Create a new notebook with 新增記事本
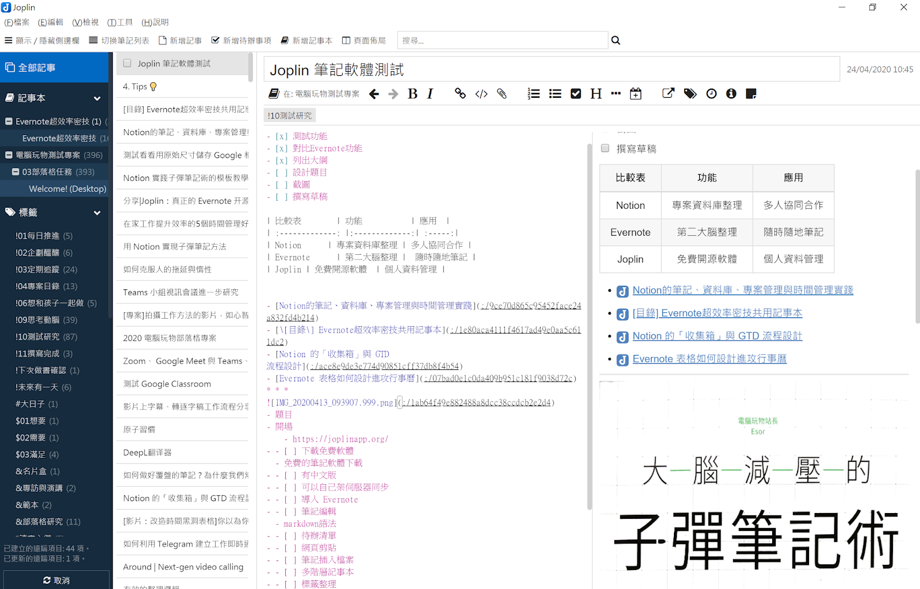This screenshot has width=920, height=589. (306, 40)
